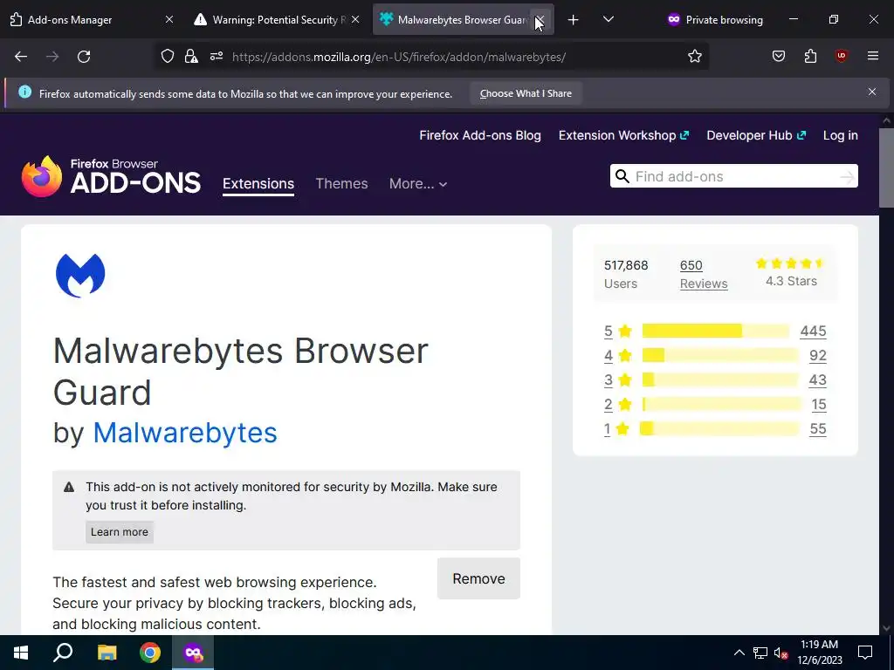Open the Windows Start menu
The width and height of the screenshot is (894, 670).
click(21, 653)
